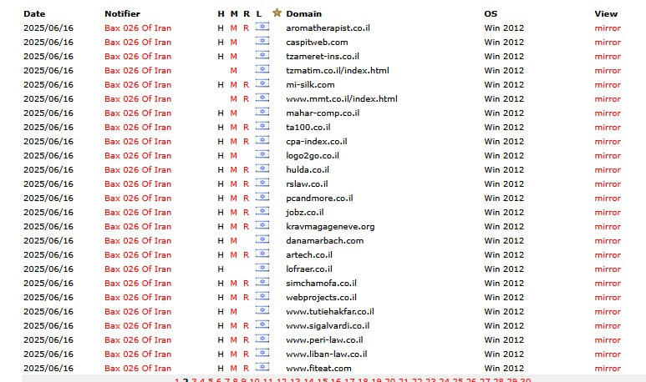Click the flag next to www.mmt.co.il/index.html
This screenshot has width=646, height=382.
(262, 98)
